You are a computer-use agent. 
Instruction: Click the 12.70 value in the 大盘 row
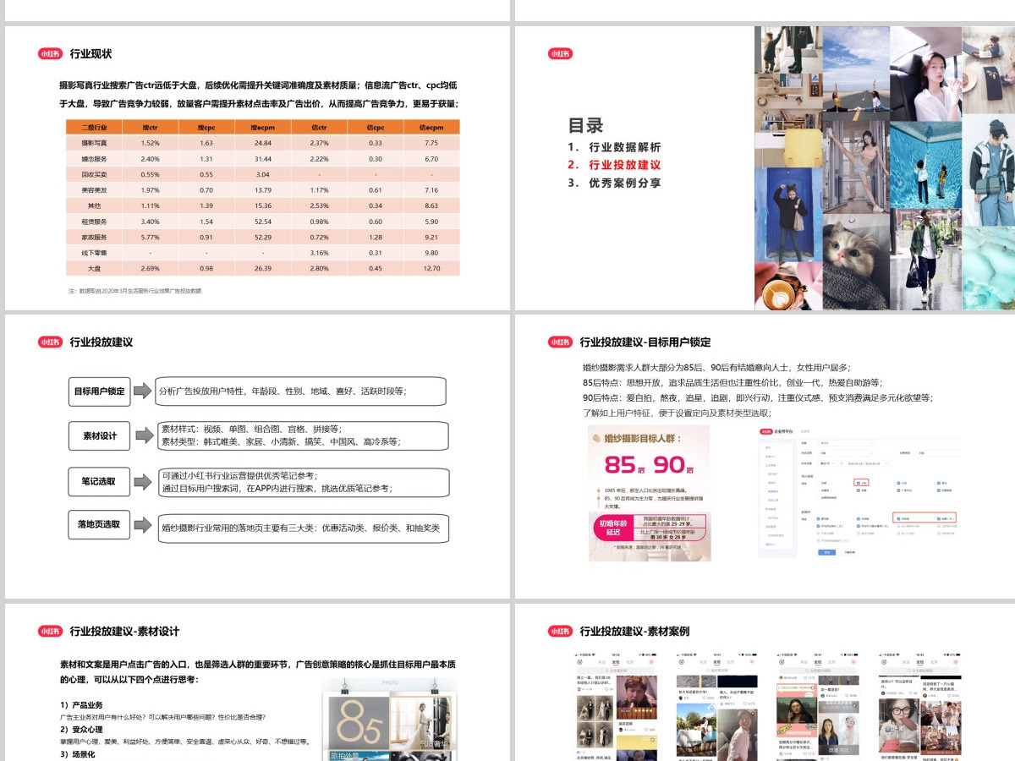(x=431, y=268)
